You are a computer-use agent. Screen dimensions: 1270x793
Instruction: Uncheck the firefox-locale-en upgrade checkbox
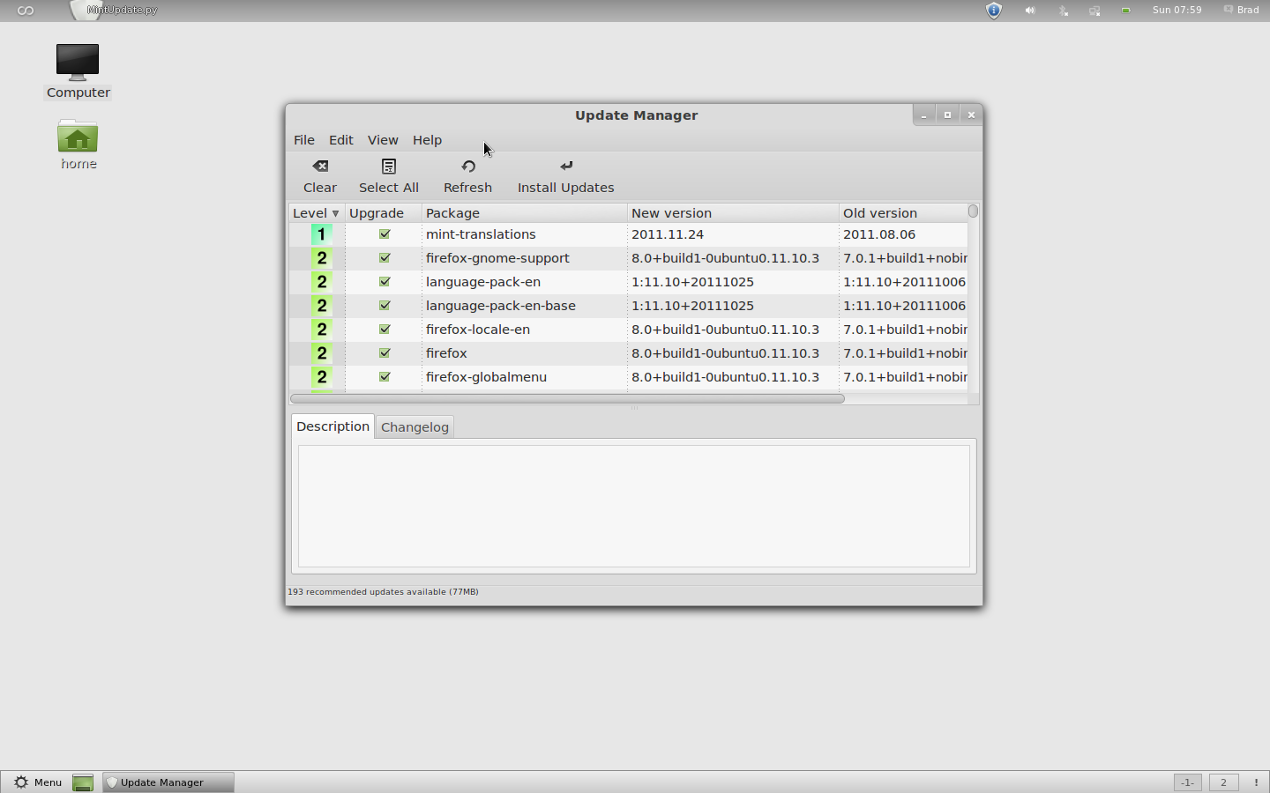pos(385,330)
